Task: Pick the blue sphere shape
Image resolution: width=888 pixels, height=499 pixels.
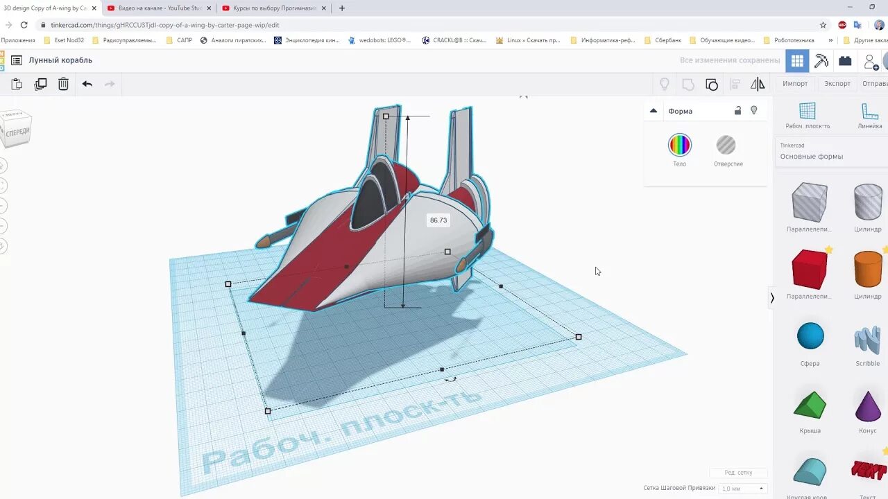Action: (810, 336)
